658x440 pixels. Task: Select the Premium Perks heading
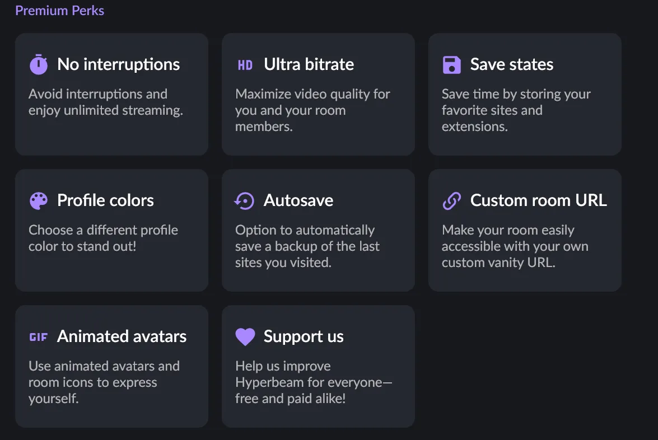pyautogui.click(x=59, y=11)
